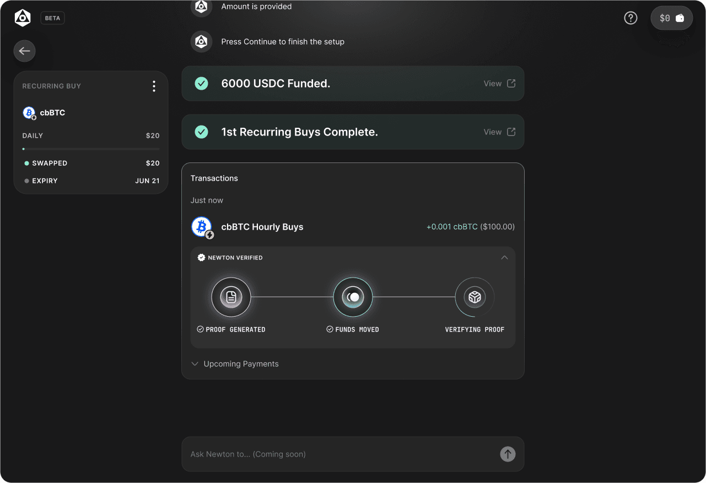Go back using the left arrow button

(x=24, y=51)
